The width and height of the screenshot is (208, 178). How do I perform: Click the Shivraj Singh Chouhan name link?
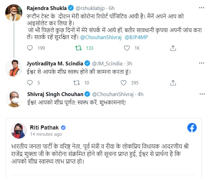click(55, 94)
